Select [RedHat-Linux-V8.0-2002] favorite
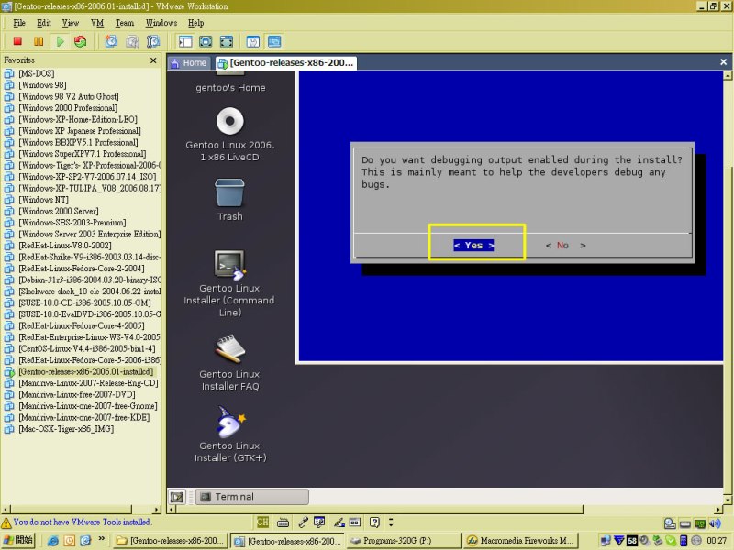The width and height of the screenshot is (734, 550). pyautogui.click(x=64, y=246)
